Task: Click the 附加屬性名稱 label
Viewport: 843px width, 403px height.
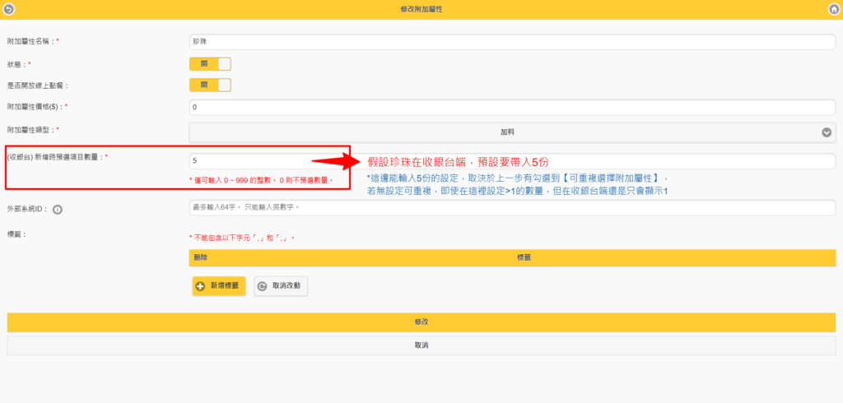Action: (33, 41)
